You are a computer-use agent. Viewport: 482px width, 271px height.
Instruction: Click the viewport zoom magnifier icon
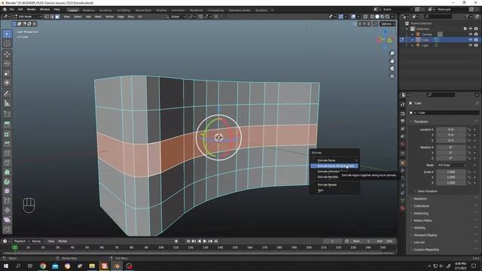coord(392,53)
